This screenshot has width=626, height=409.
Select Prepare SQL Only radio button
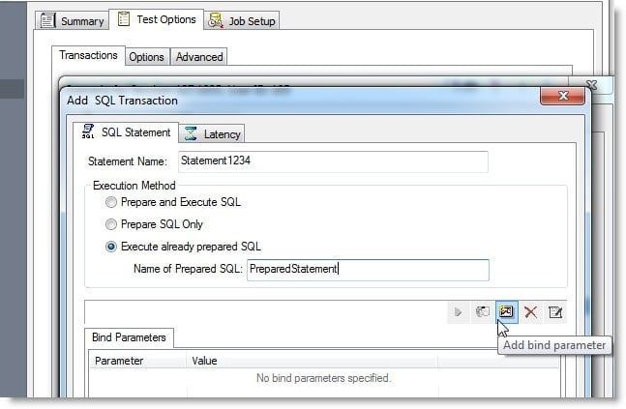pos(111,224)
